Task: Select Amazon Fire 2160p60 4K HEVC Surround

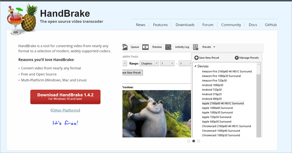Action: tap(227, 72)
